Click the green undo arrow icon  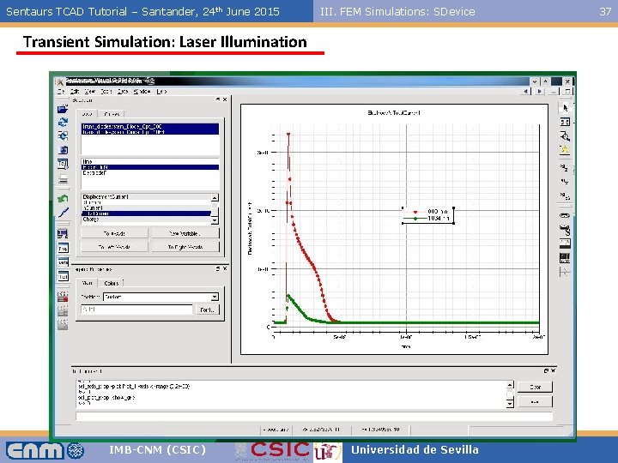pos(63,198)
